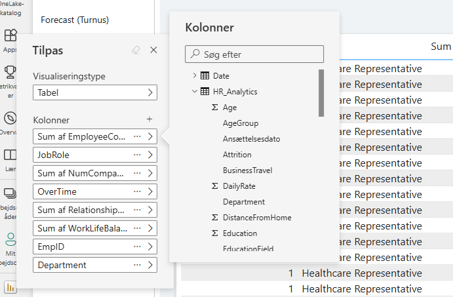Select Forecast (Turnus) item

coord(74,20)
